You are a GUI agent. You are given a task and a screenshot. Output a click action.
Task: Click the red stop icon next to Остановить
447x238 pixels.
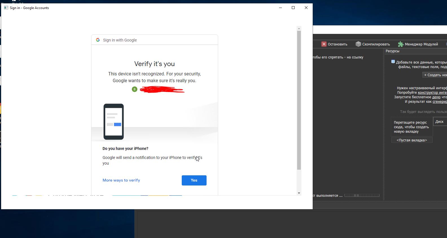click(x=324, y=44)
